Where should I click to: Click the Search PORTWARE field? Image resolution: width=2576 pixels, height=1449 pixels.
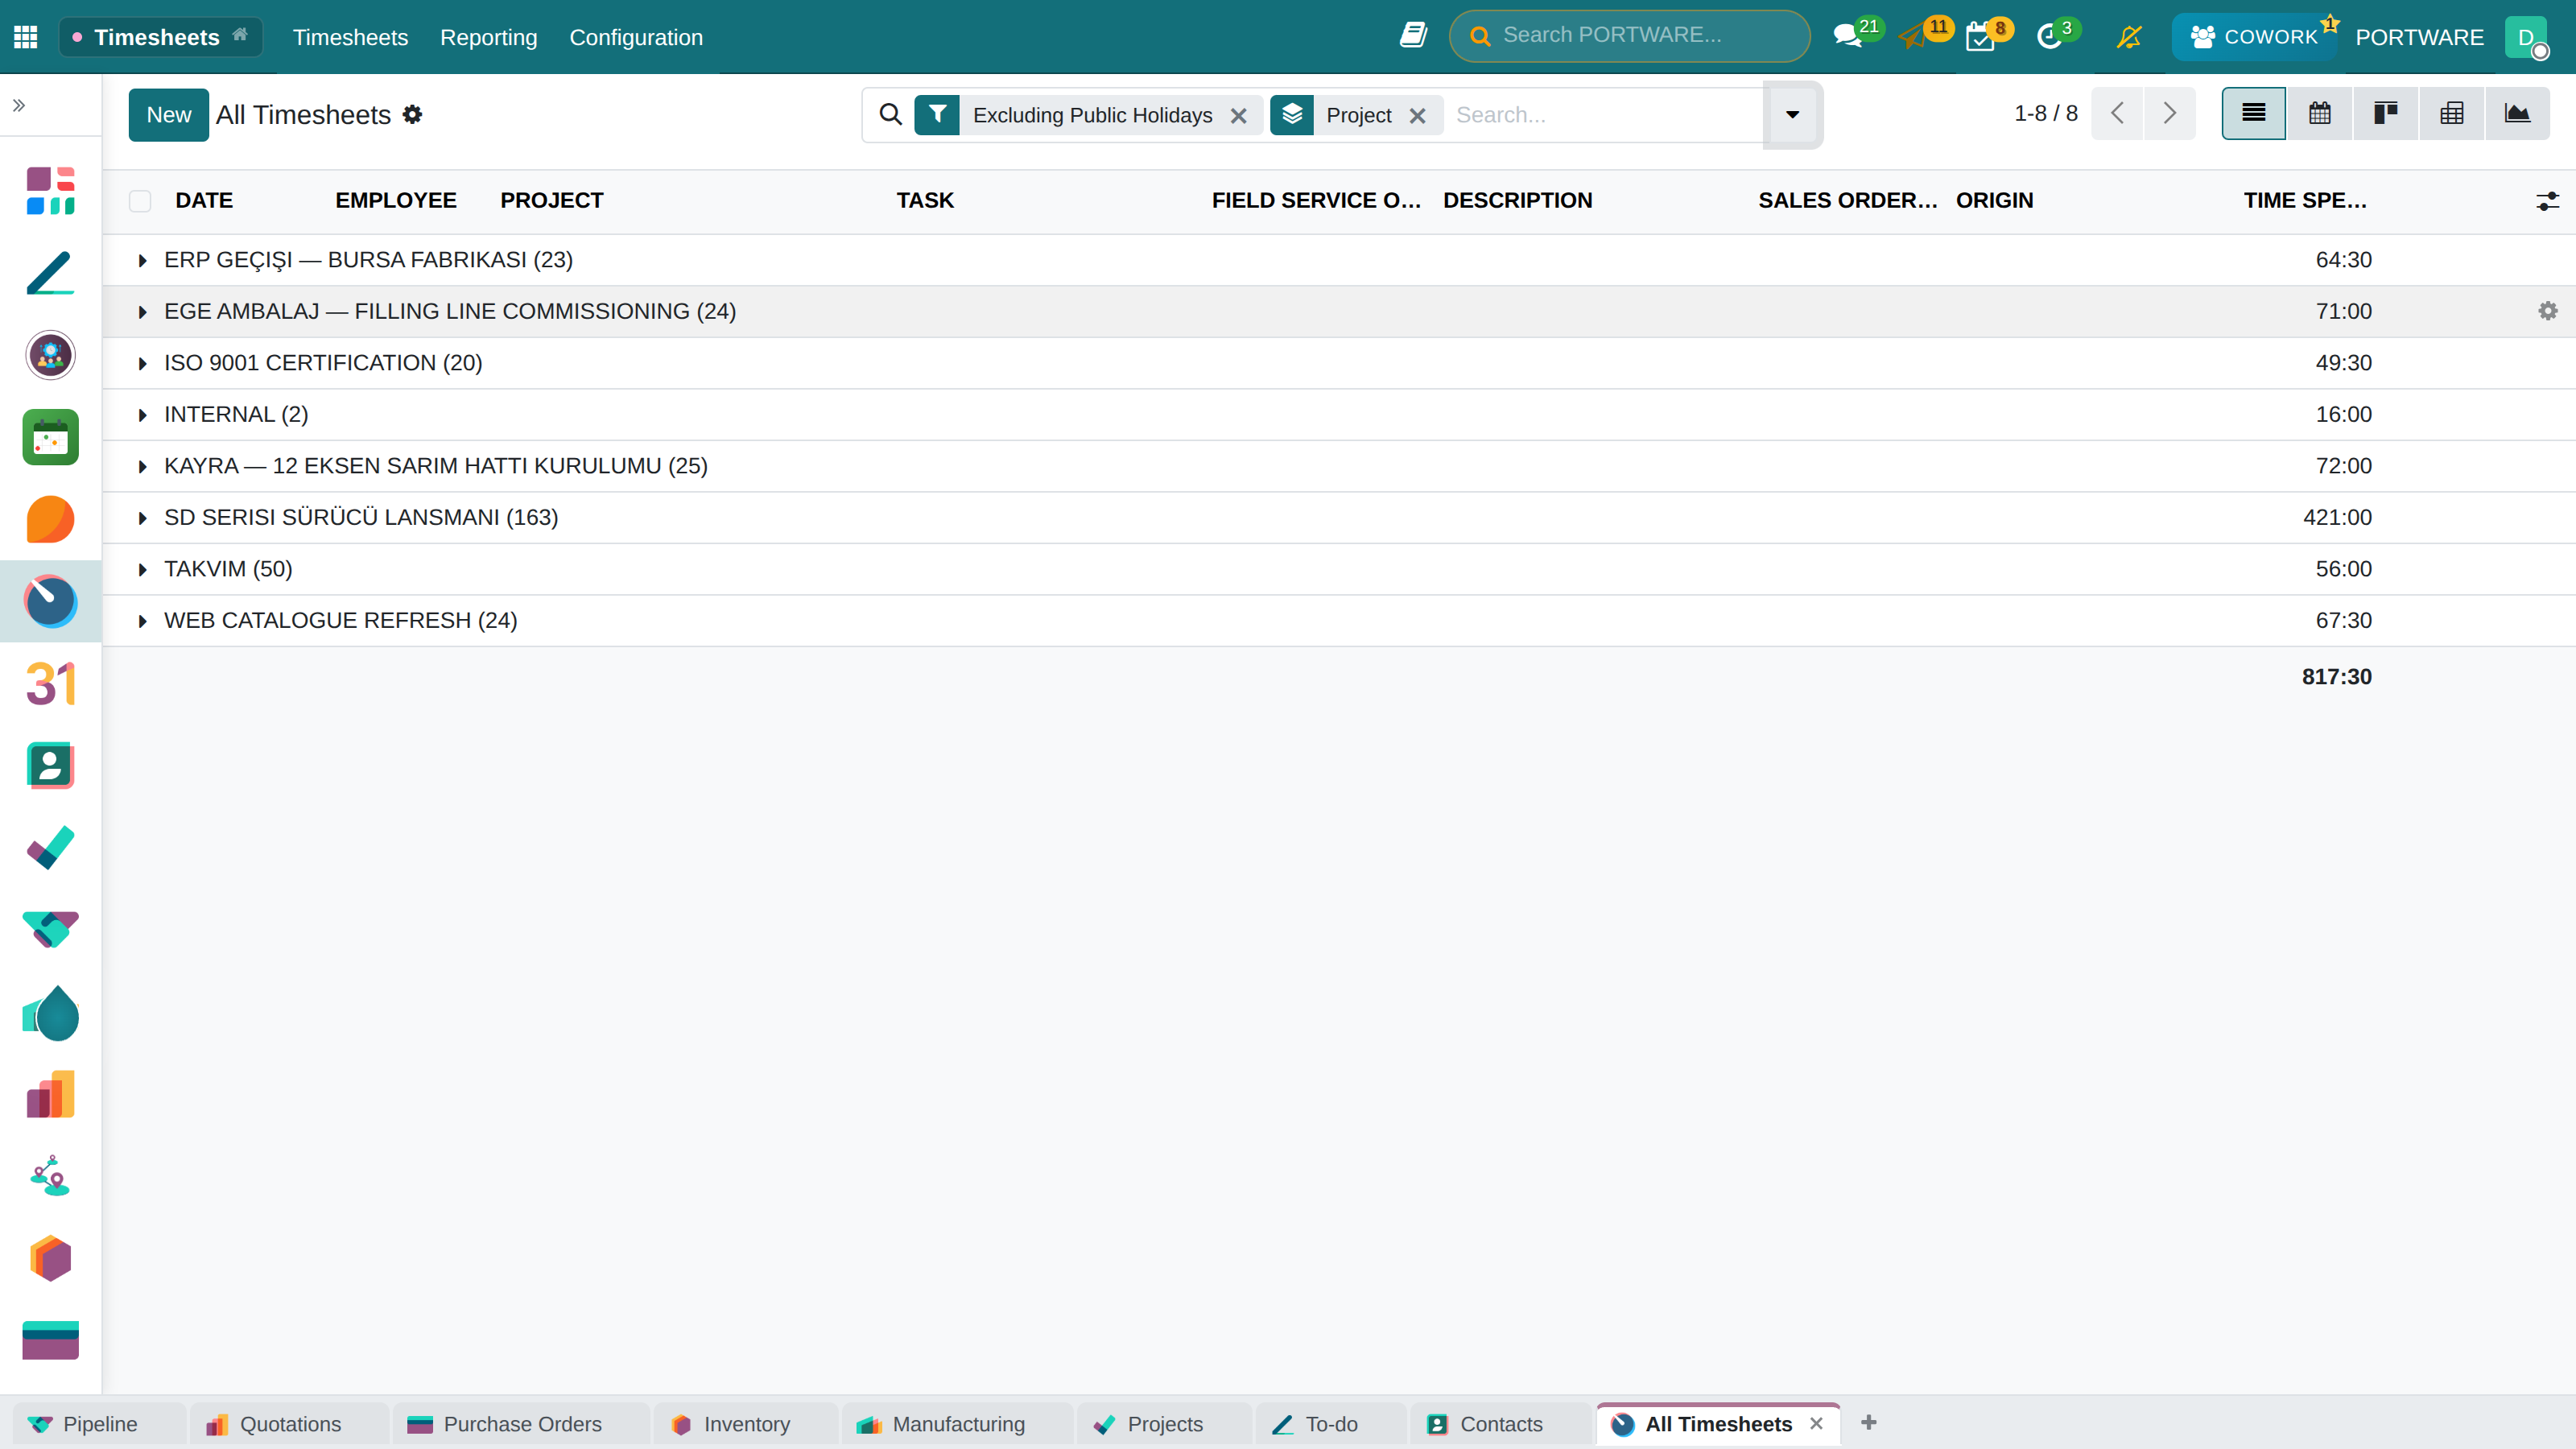1630,35
